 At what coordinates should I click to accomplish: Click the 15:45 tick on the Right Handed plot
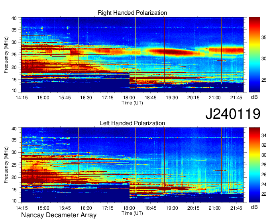click(65, 98)
